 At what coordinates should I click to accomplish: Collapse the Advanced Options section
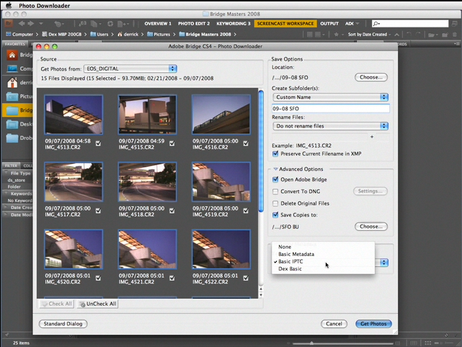(x=275, y=169)
